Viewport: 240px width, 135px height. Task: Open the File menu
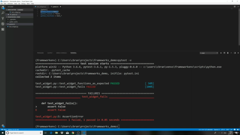point(1,3)
